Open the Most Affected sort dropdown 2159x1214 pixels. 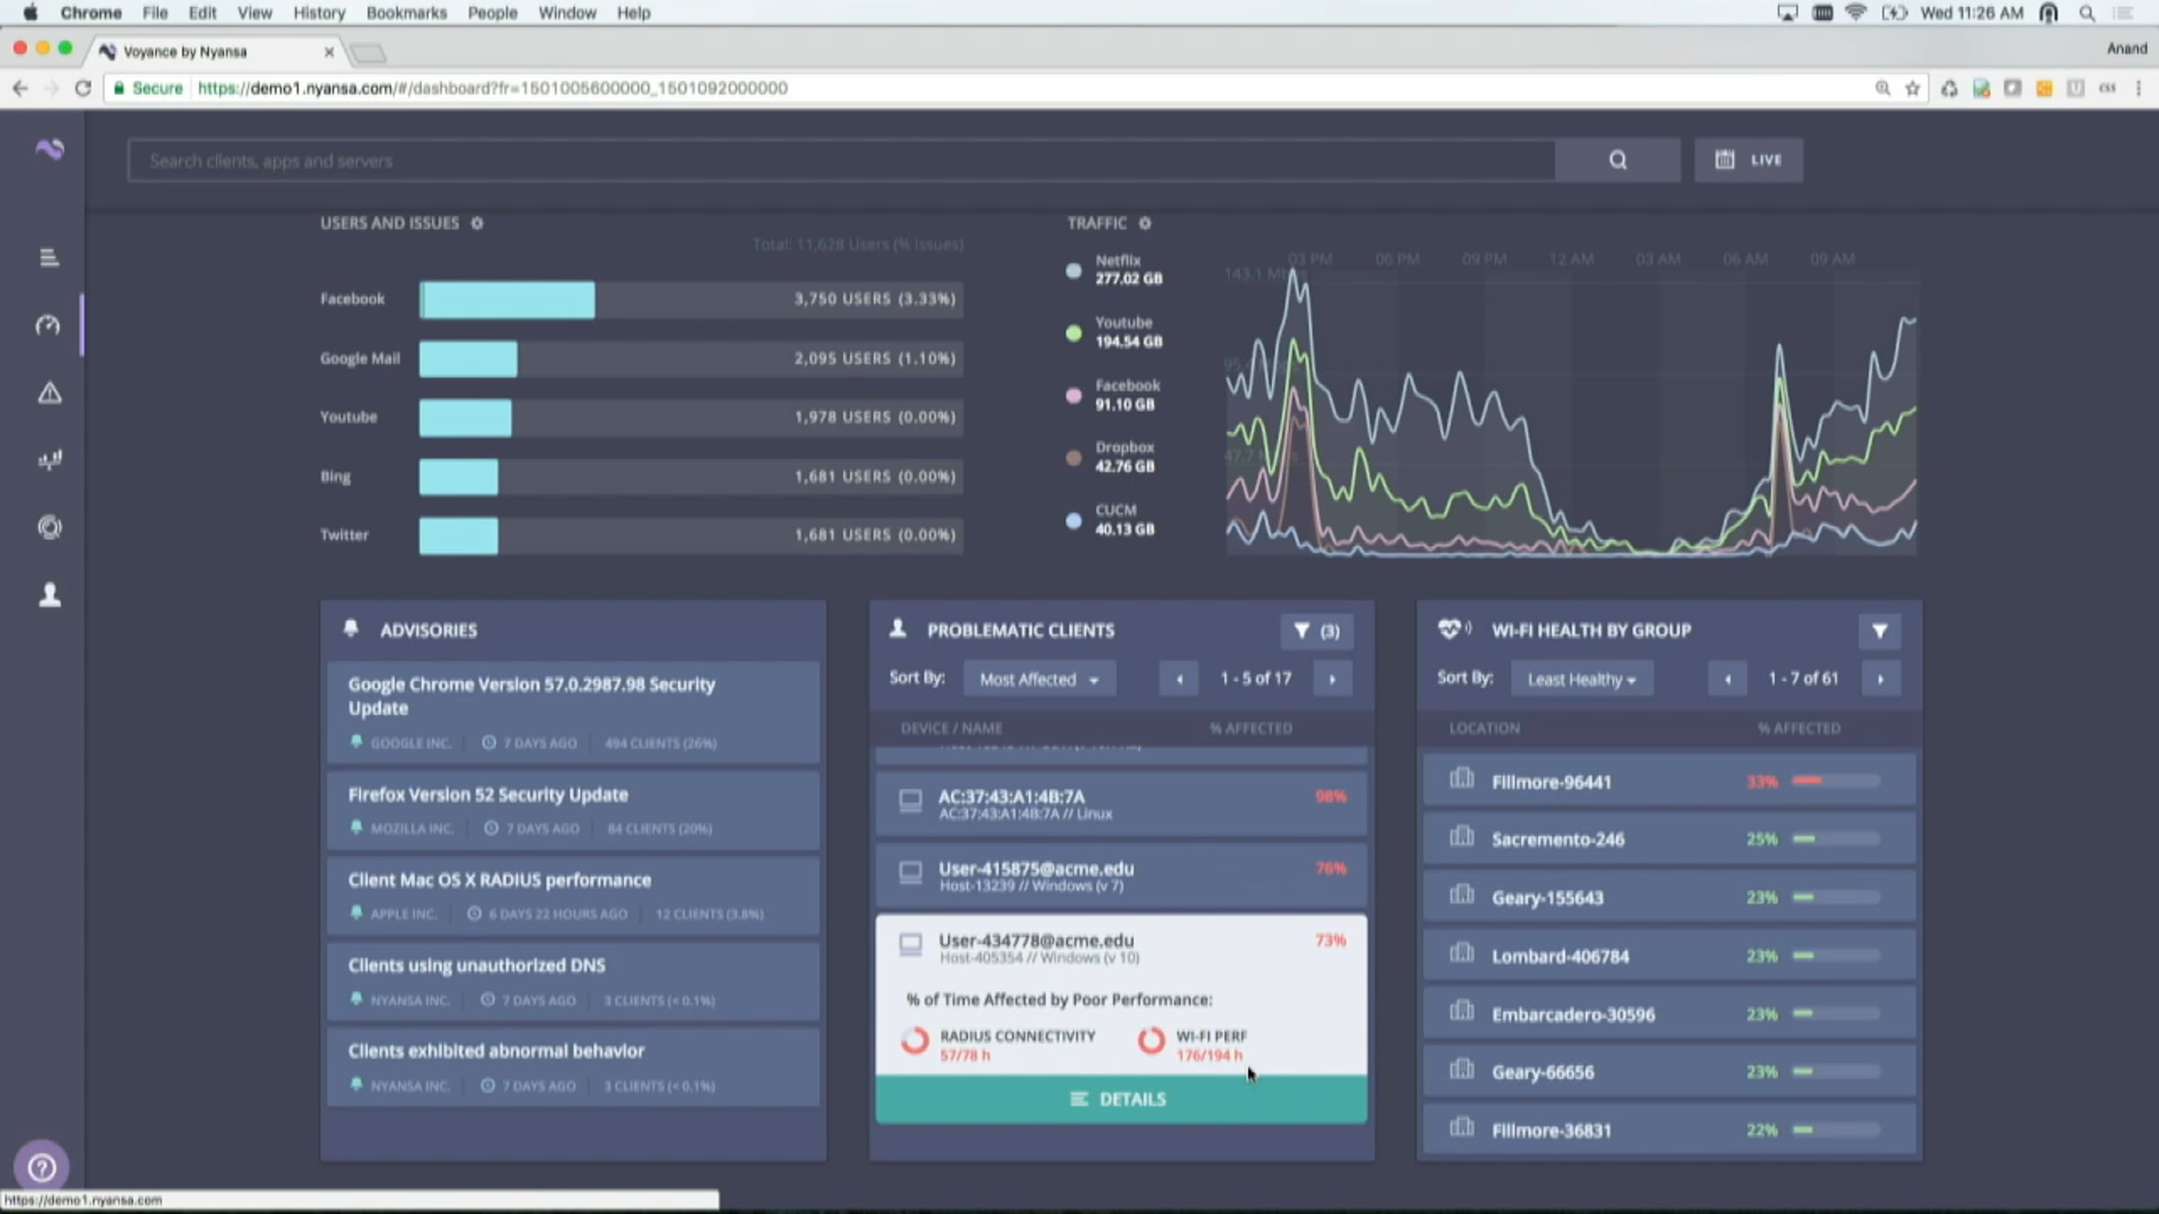(x=1040, y=679)
